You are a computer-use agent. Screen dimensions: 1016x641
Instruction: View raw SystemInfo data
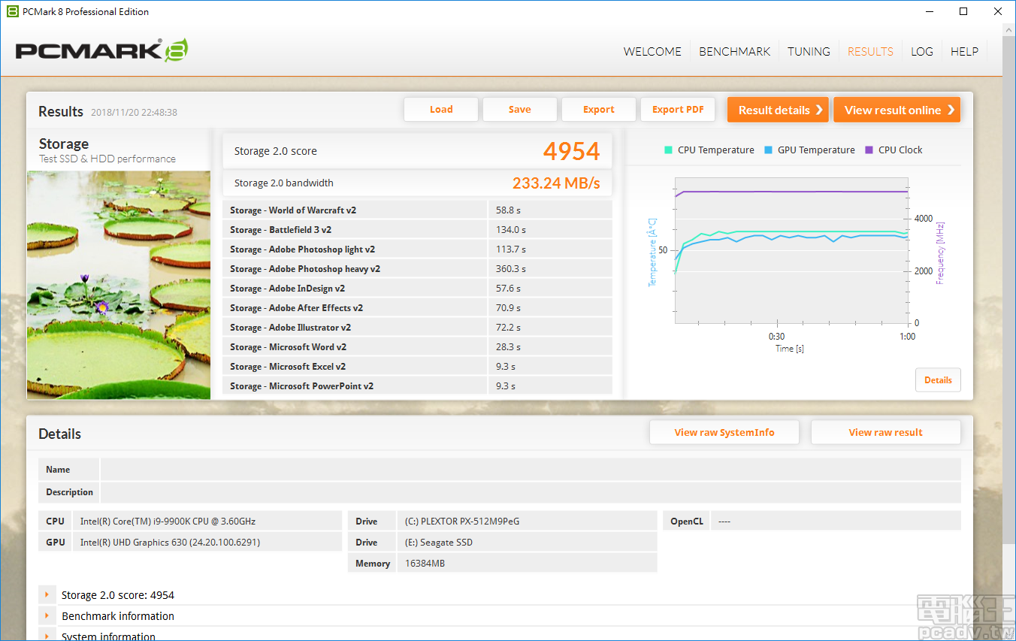pyautogui.click(x=724, y=432)
